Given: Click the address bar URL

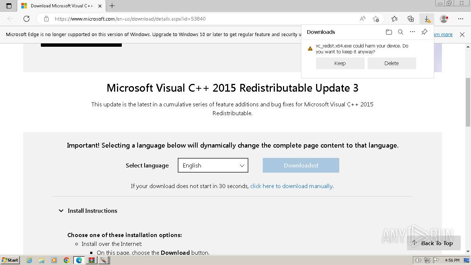Looking at the screenshot, I should (x=130, y=19).
